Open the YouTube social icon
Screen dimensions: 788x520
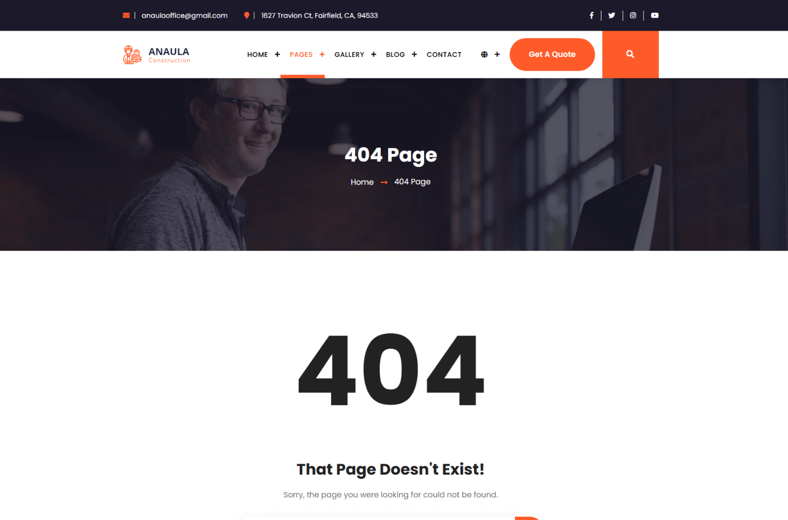654,15
